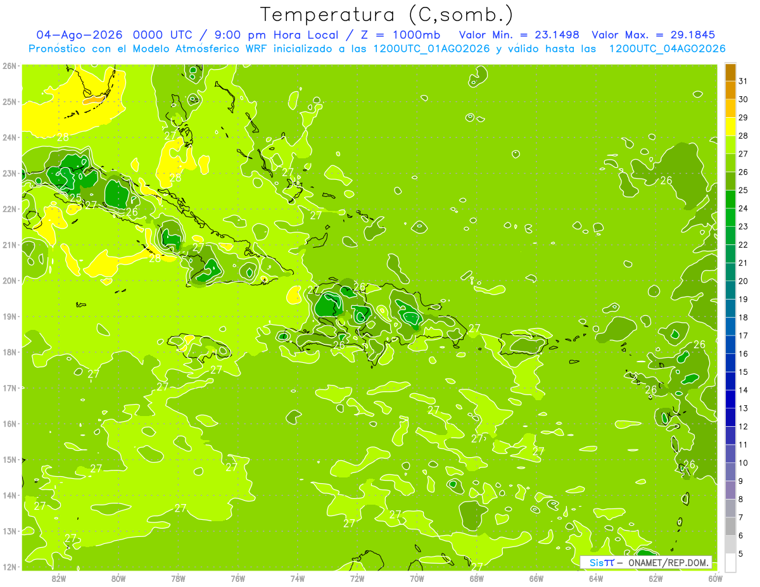This screenshot has width=760, height=587.
Task: Click the '21N' latitude axis label
Action: coord(9,244)
